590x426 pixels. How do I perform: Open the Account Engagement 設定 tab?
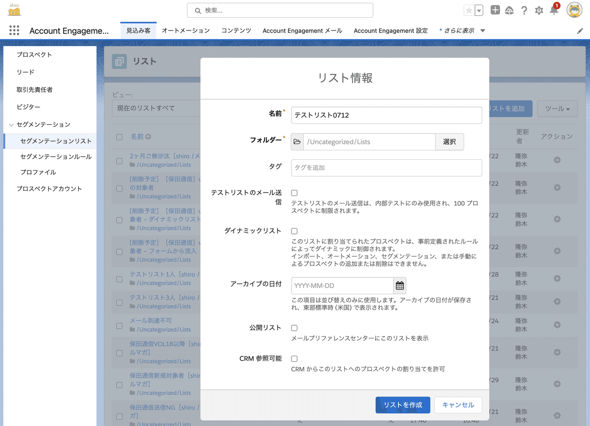[391, 30]
